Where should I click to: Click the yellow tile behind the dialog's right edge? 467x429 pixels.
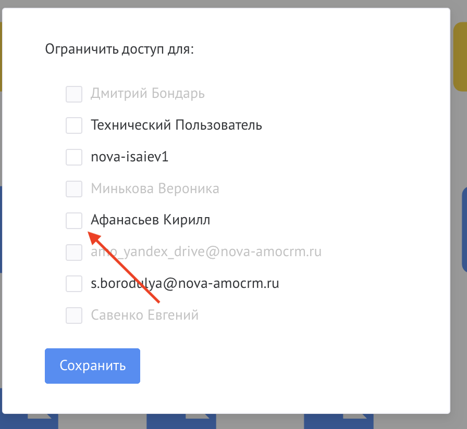click(459, 57)
